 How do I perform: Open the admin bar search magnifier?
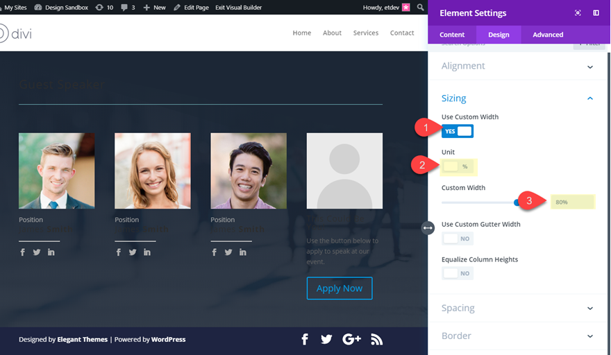420,8
